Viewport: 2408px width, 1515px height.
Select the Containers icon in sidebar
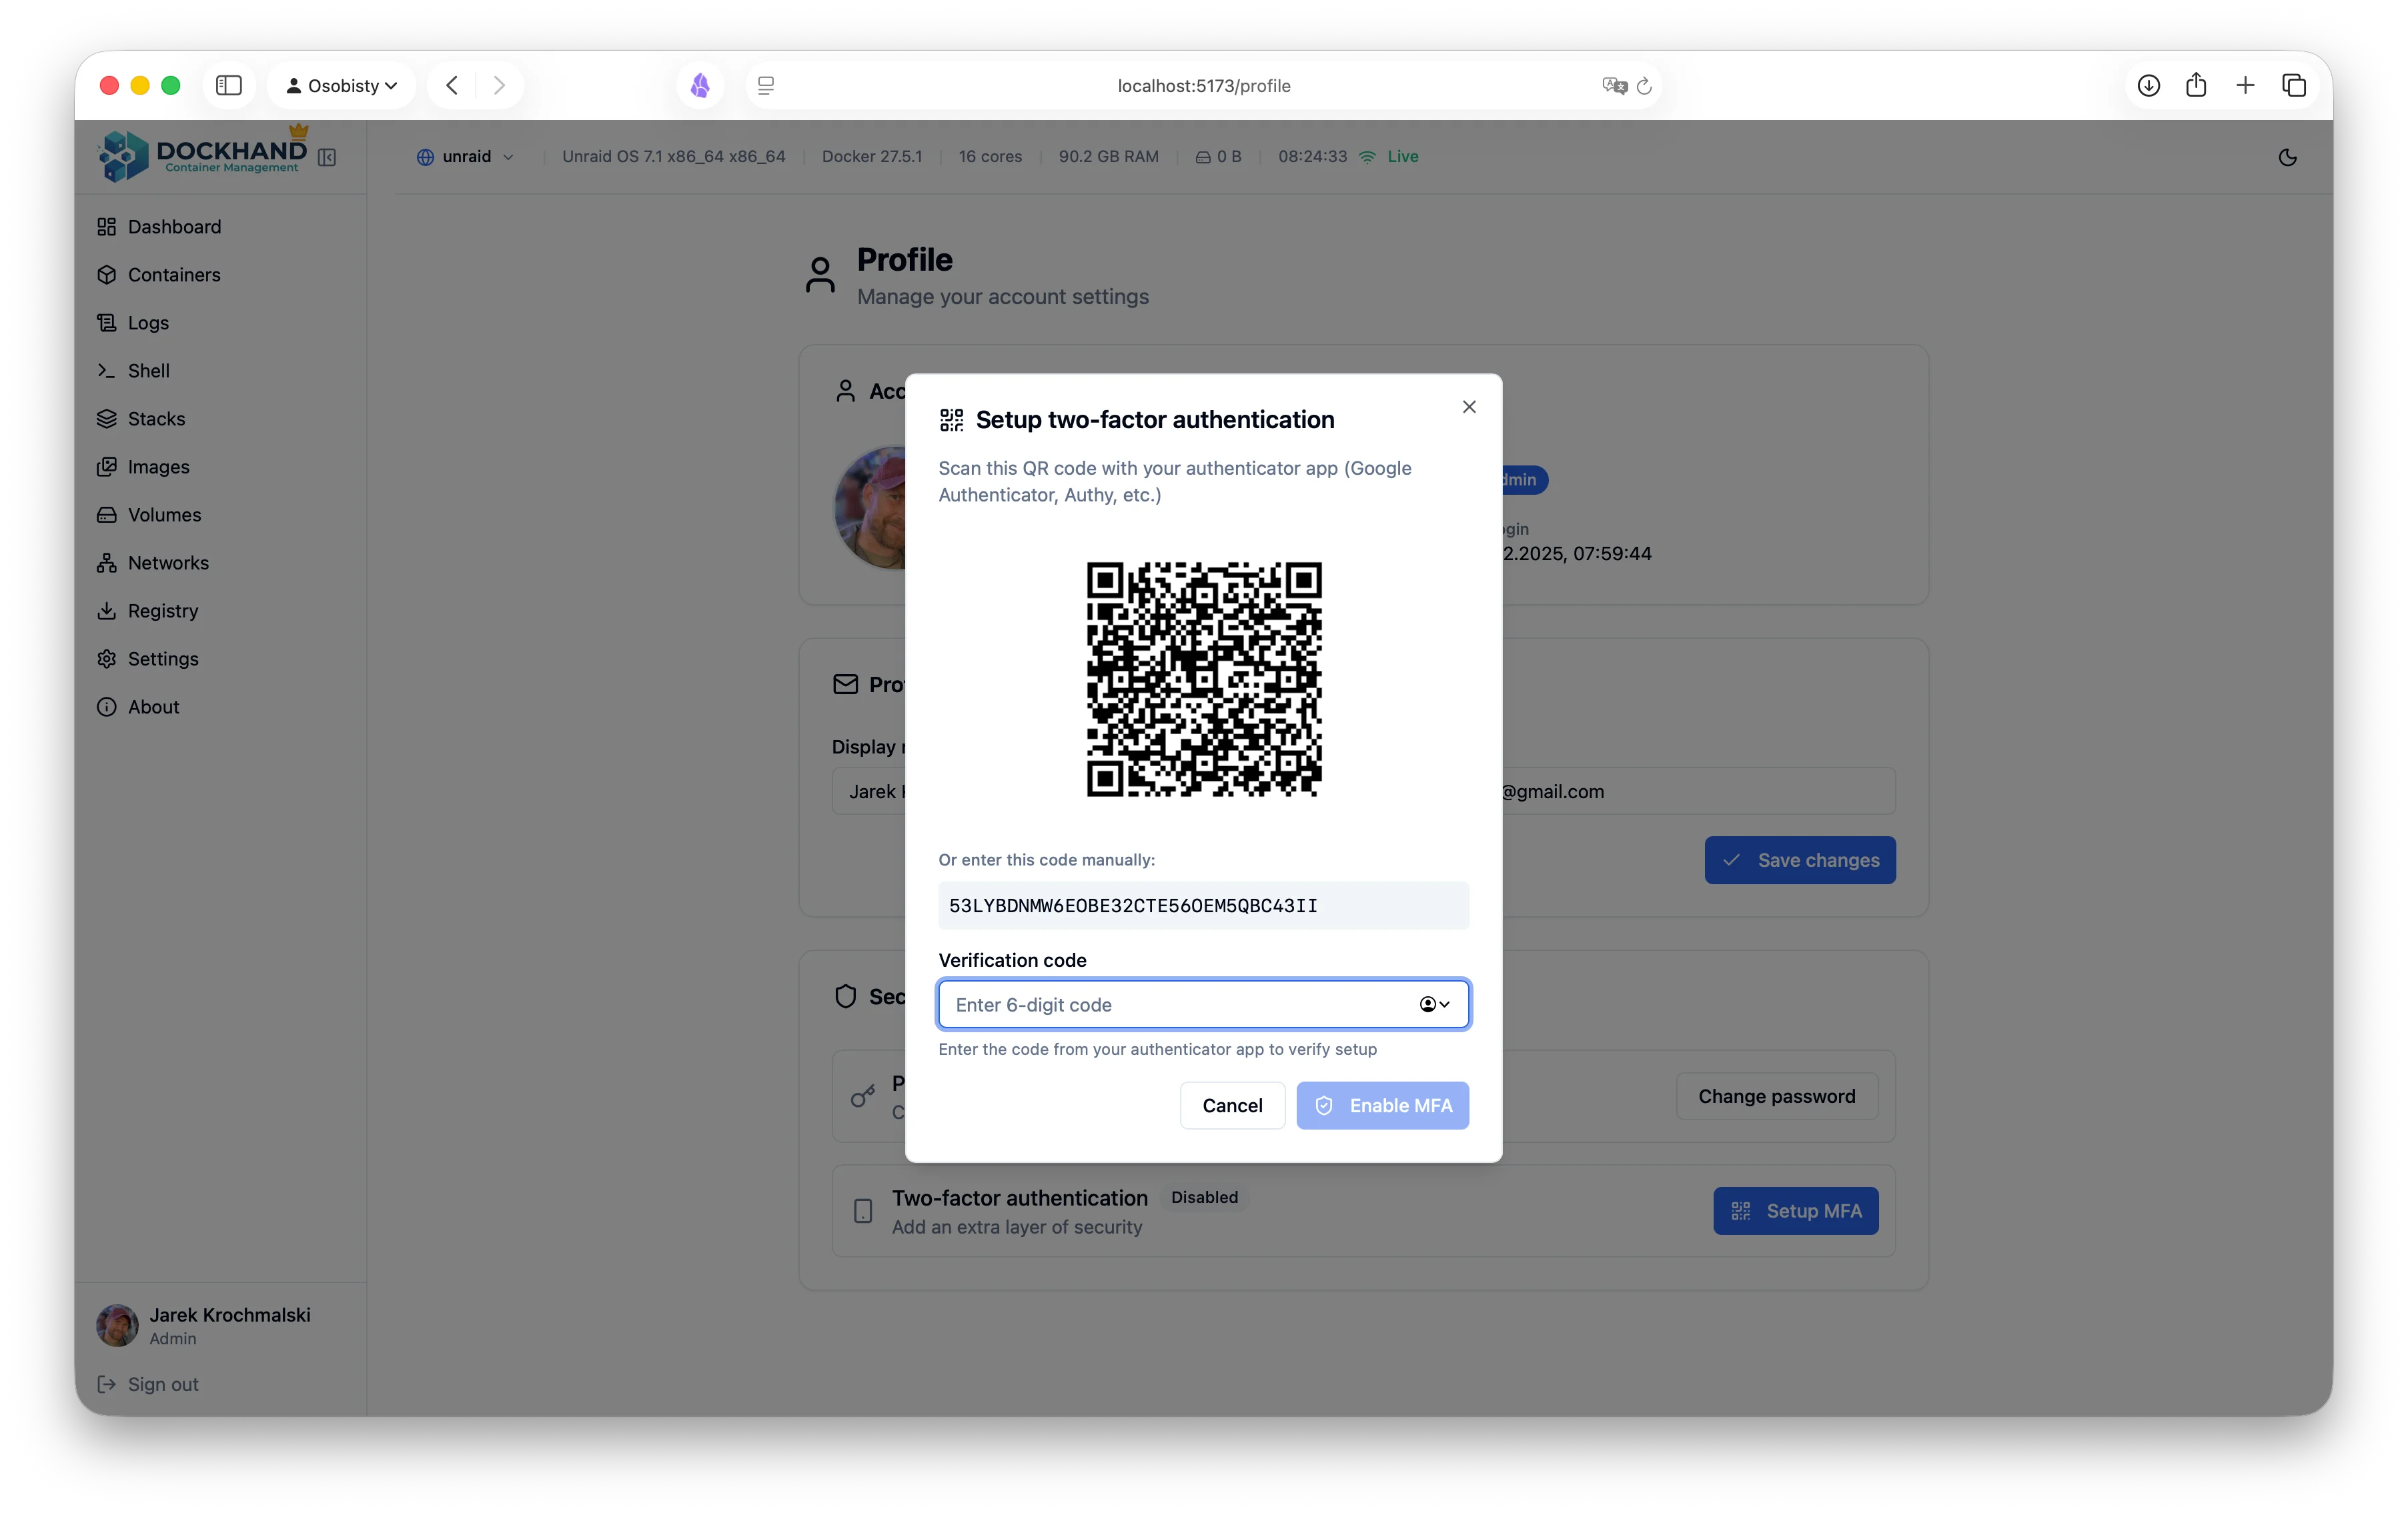point(108,275)
